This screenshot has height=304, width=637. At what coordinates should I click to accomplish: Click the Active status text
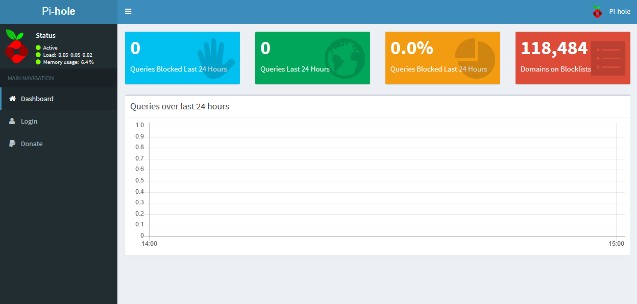click(x=50, y=48)
